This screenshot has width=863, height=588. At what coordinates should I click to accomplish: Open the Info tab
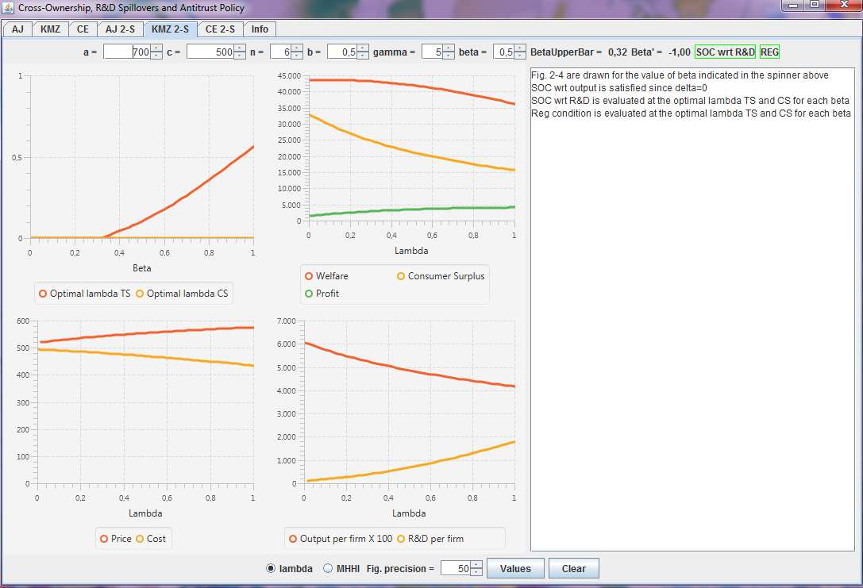260,29
